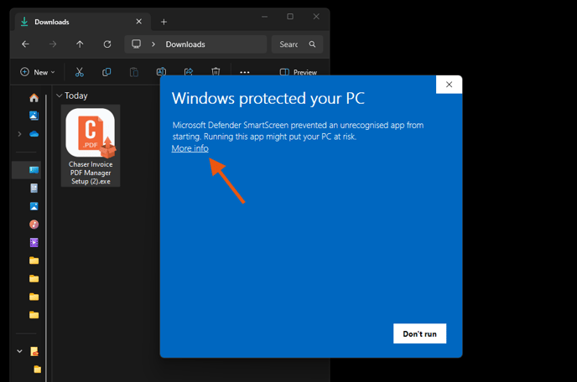Refresh the Downloads folder
This screenshot has height=382, width=577.
click(107, 44)
